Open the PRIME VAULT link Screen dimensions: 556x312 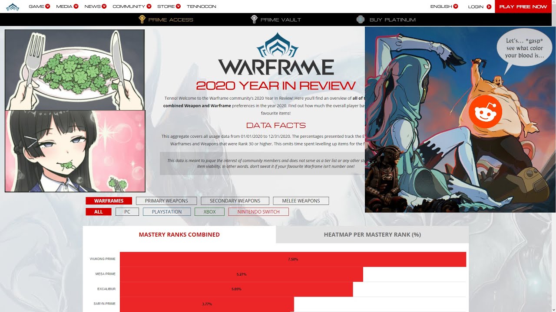point(281,19)
